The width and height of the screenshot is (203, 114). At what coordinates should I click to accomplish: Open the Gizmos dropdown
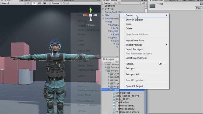pyautogui.click(x=56, y=3)
